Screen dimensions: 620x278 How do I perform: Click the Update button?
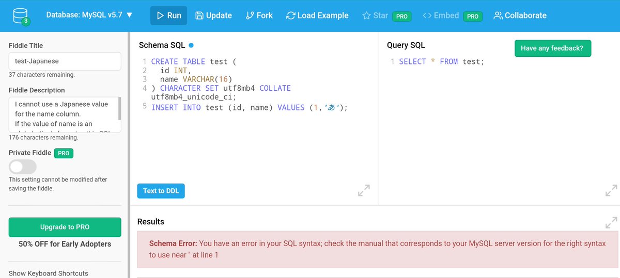pos(213,15)
